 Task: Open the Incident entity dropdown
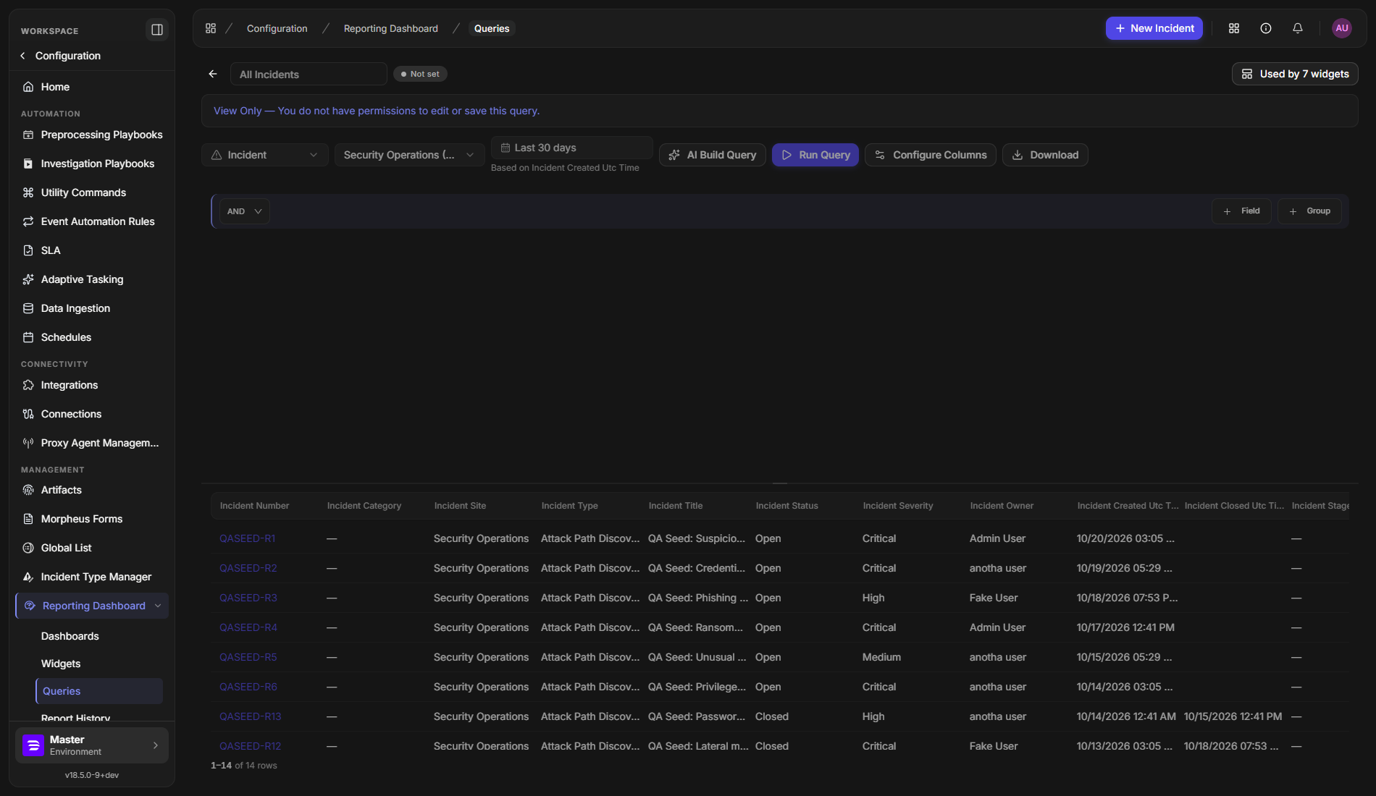pyautogui.click(x=265, y=155)
